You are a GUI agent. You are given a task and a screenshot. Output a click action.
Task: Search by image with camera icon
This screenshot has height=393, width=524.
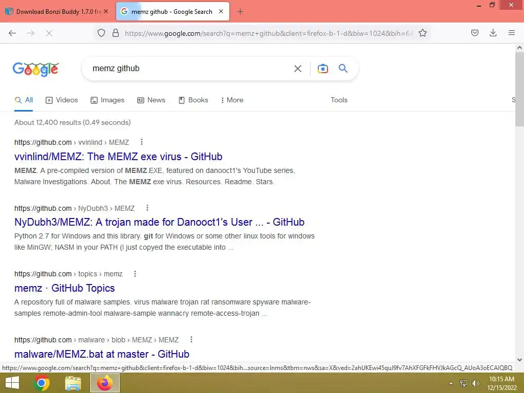(322, 69)
